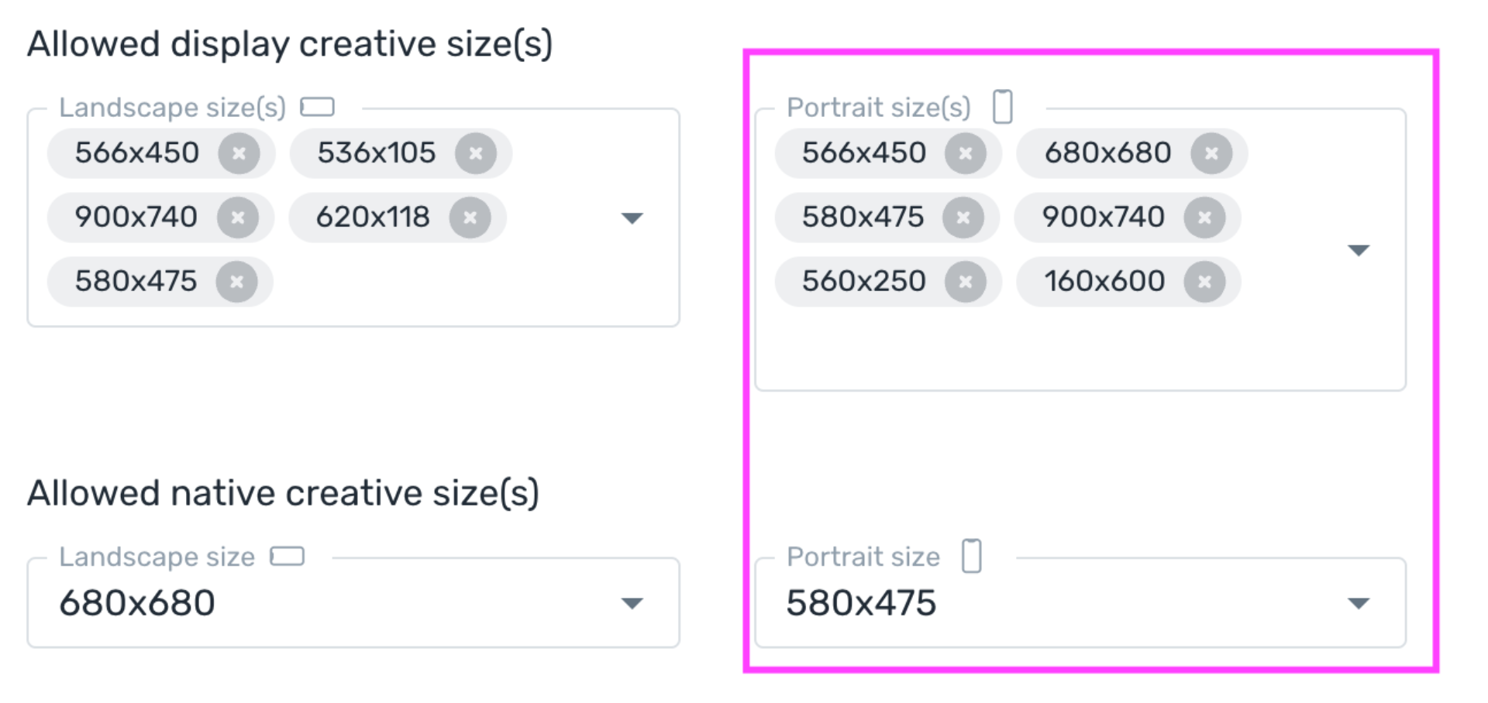Open native Portrait size dropdown arrow
Screen dimensions: 1488x703
click(1359, 603)
